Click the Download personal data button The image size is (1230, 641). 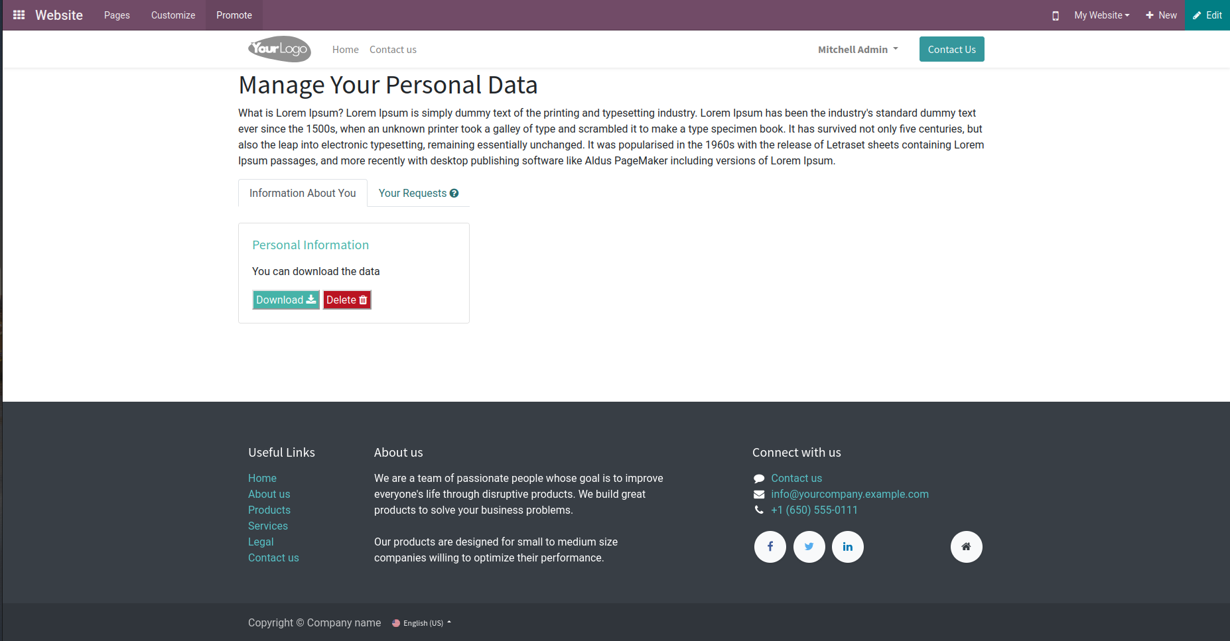point(286,300)
